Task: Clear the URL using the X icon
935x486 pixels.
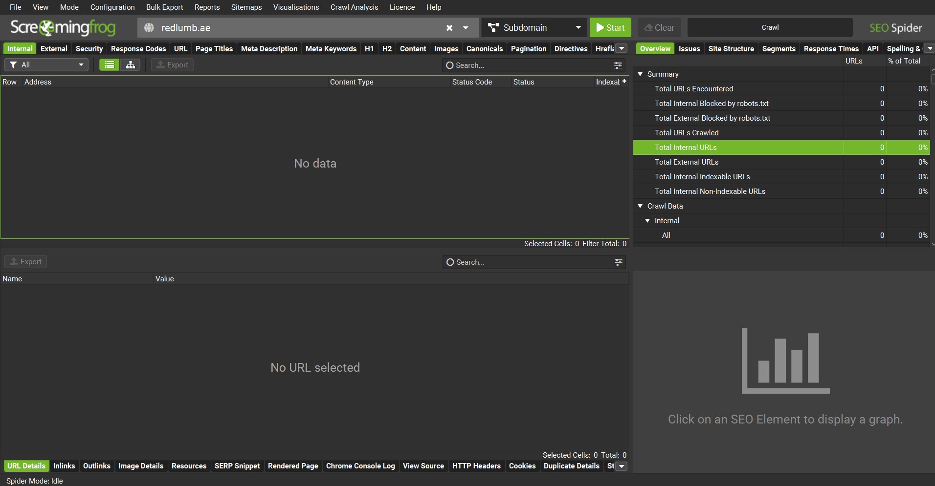Action: (449, 27)
